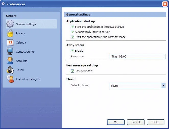Image resolution: width=169 pixels, height=129 pixels.
Task: Confirm changes with the OK button
Action: [116, 122]
